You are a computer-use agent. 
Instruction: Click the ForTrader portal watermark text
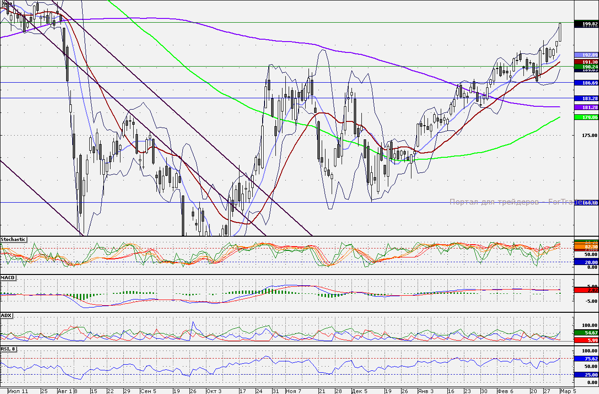click(510, 202)
